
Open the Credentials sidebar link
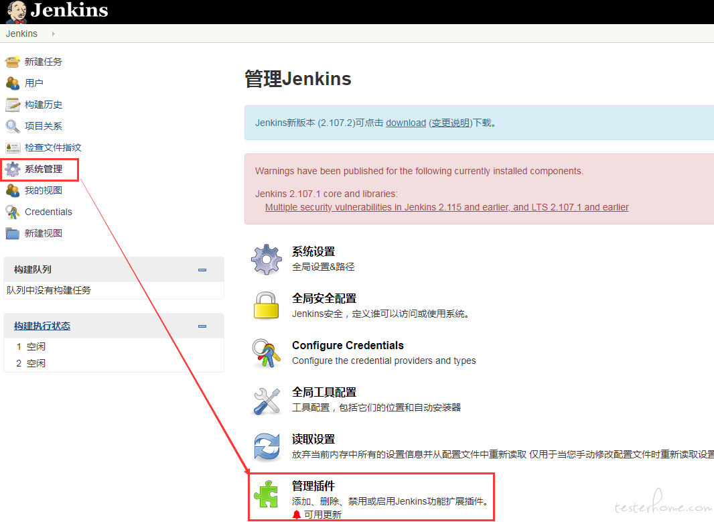click(x=48, y=212)
